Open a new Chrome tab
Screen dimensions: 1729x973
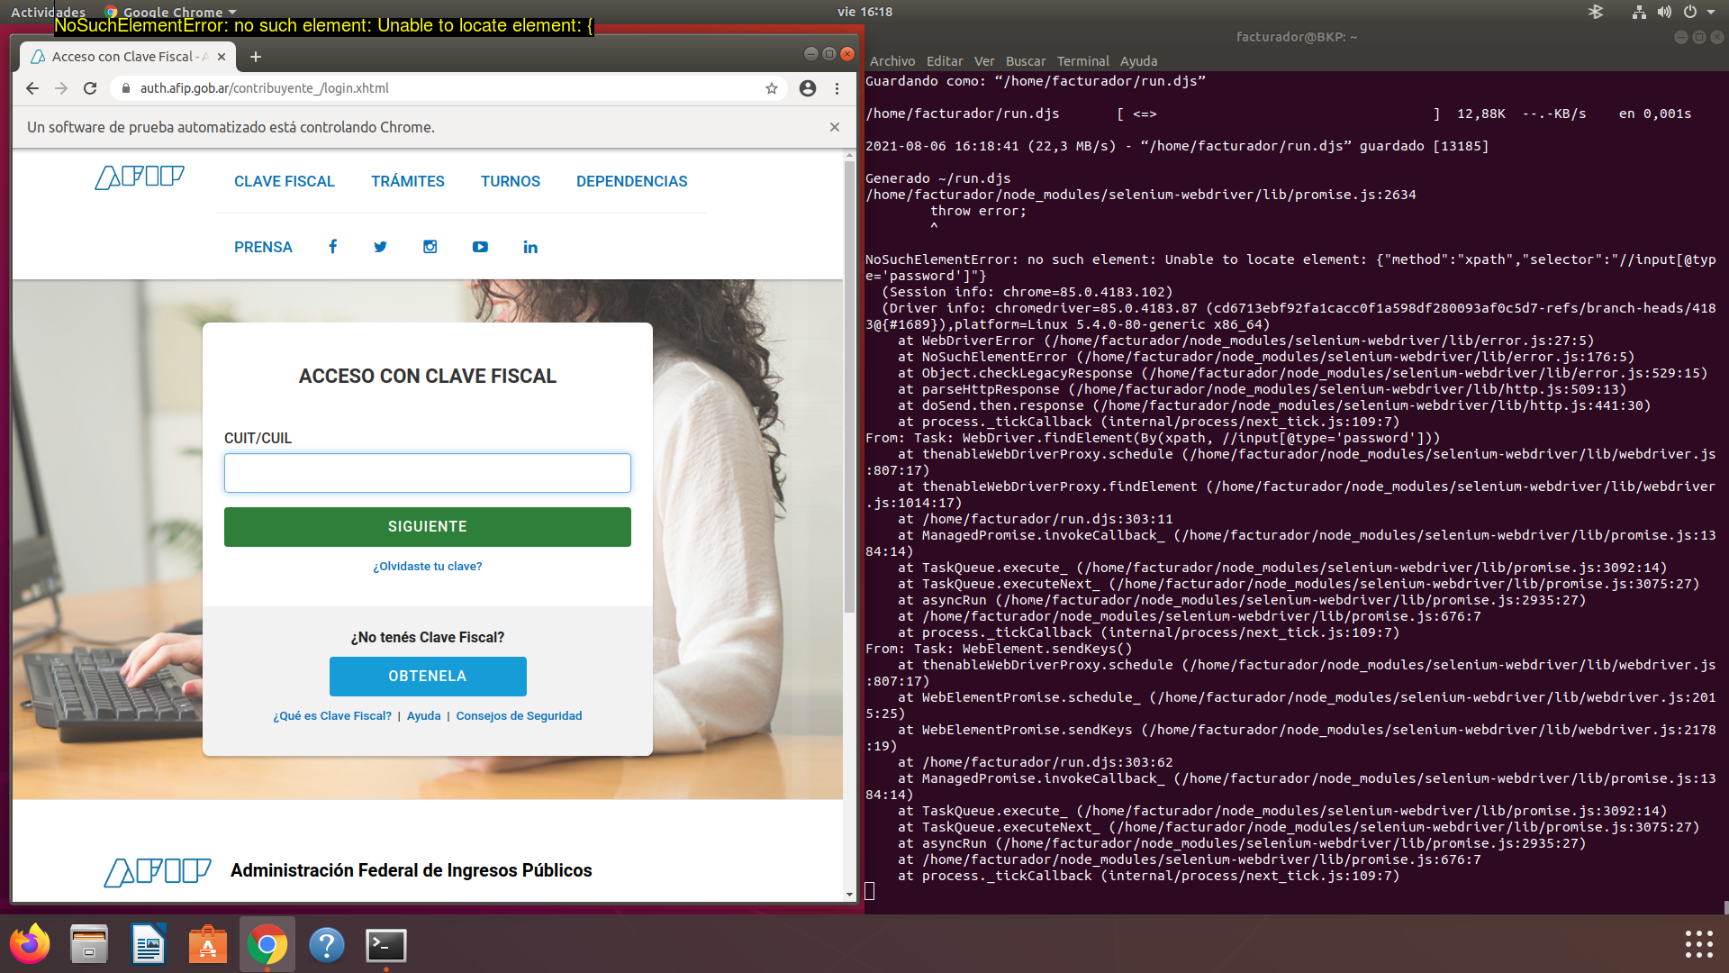tap(256, 57)
